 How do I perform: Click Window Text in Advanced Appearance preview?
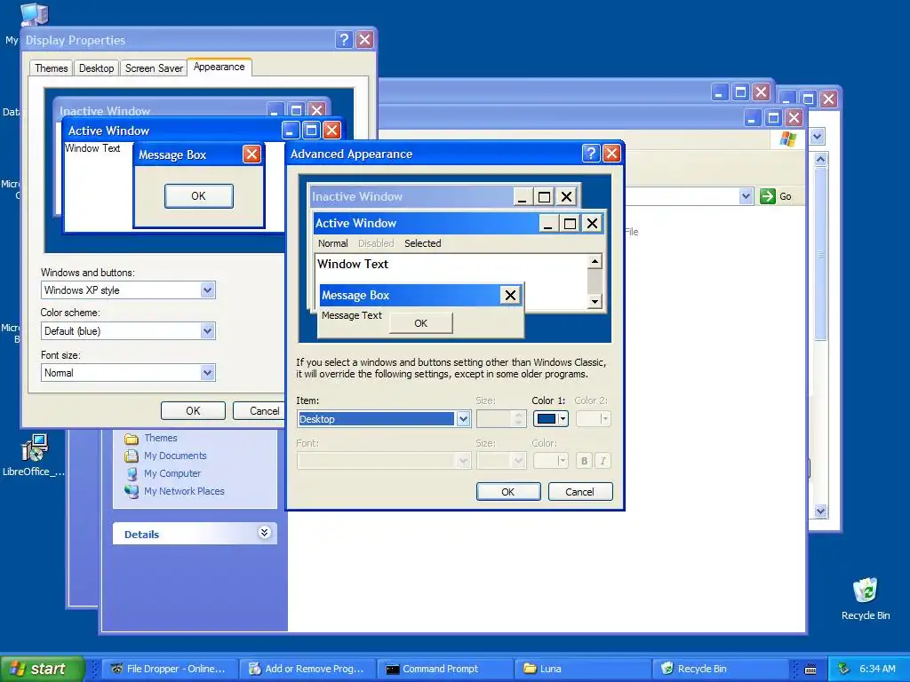point(353,264)
